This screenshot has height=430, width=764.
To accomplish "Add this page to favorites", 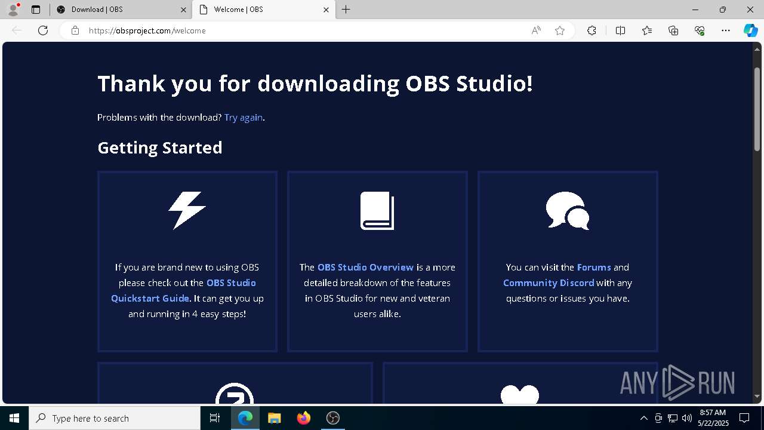I will click(x=560, y=30).
